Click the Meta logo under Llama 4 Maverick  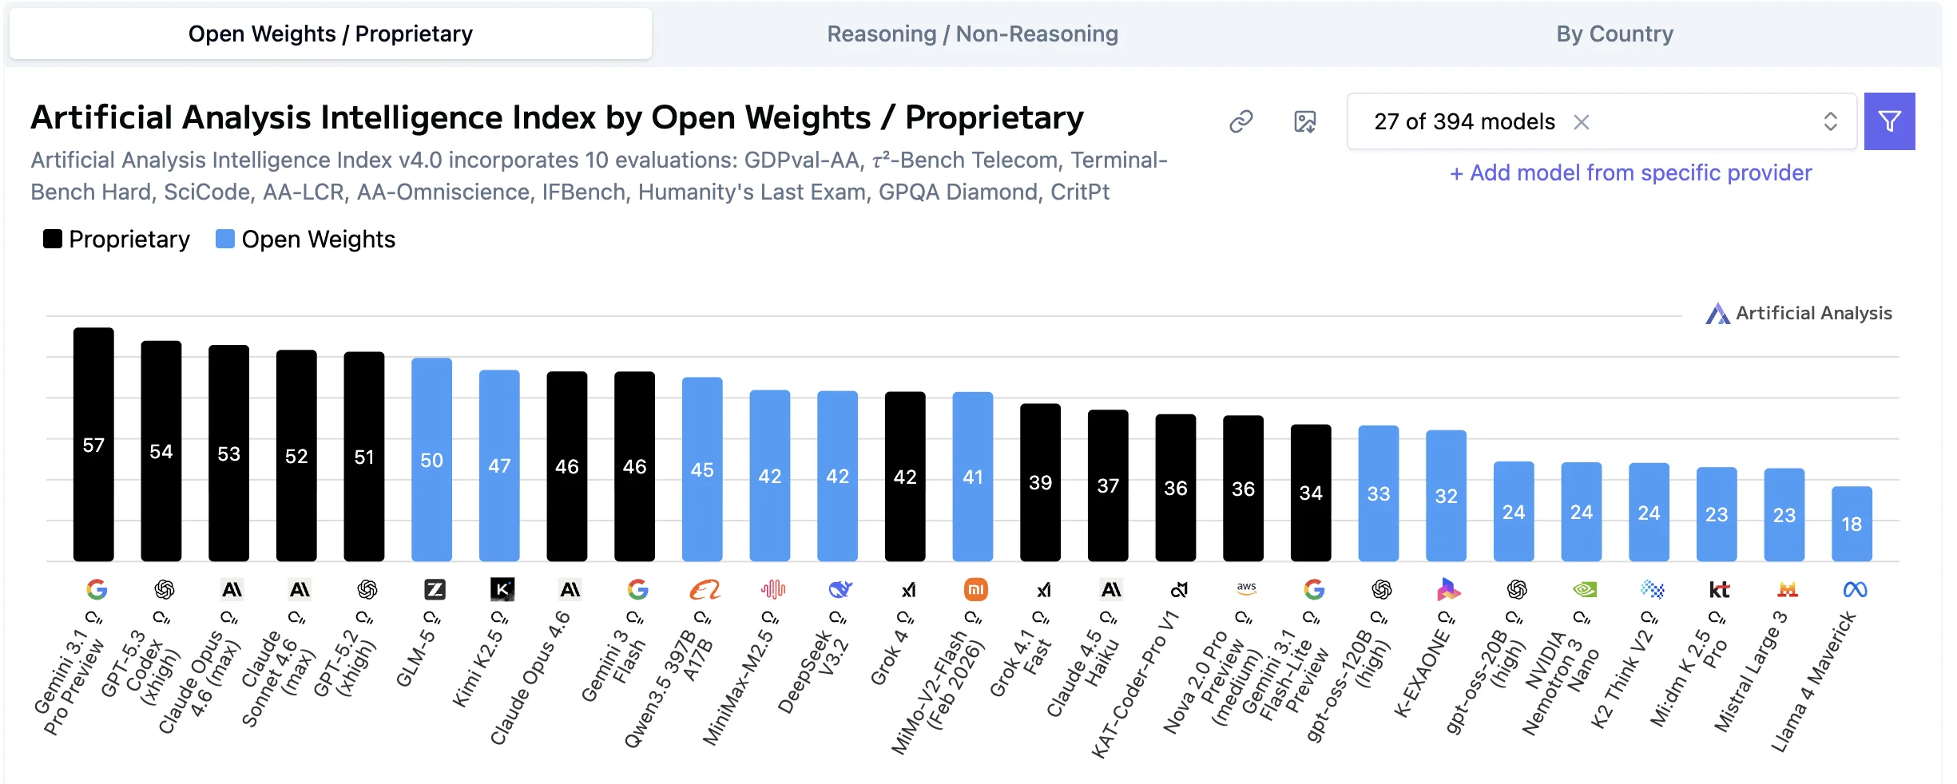click(1855, 590)
